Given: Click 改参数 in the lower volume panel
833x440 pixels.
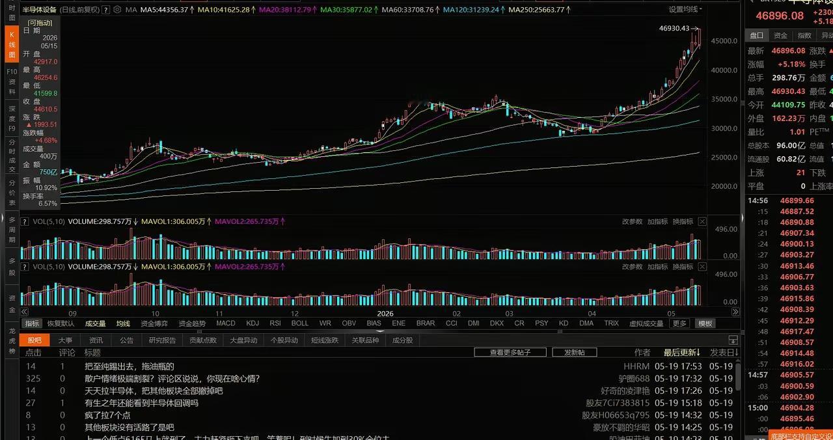Looking at the screenshot, I should pos(632,267).
